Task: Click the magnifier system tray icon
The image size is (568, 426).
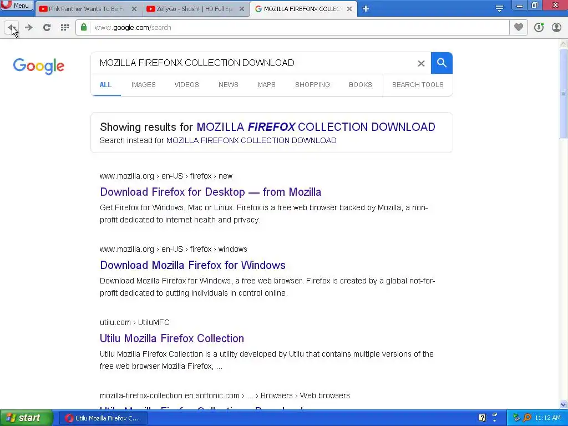Action: (x=528, y=418)
